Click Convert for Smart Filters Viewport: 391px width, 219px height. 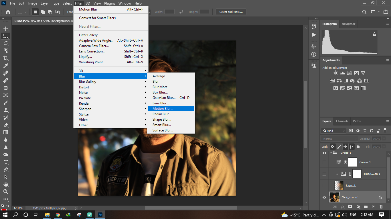point(111,18)
